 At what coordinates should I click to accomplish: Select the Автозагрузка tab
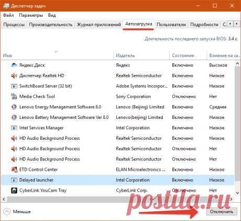139,24
